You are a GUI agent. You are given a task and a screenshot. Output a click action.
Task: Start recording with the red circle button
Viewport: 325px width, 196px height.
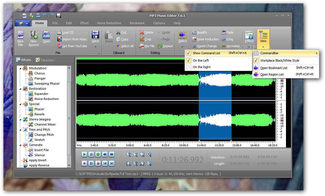tap(98, 163)
